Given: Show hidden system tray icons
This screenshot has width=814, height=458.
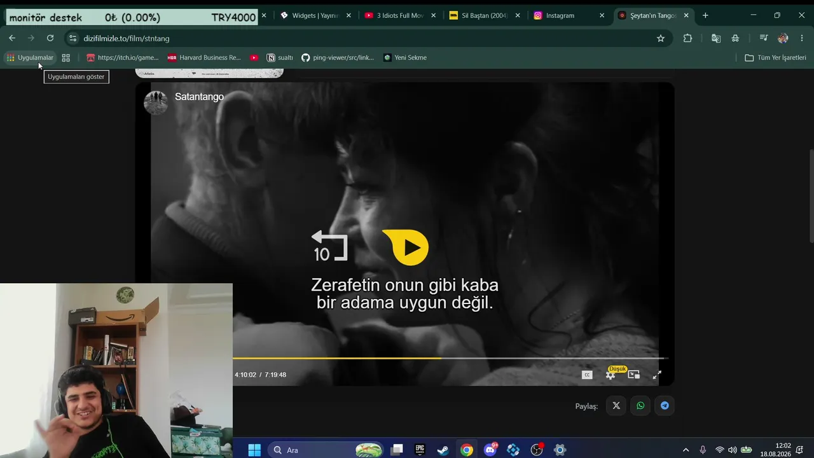Looking at the screenshot, I should (686, 450).
